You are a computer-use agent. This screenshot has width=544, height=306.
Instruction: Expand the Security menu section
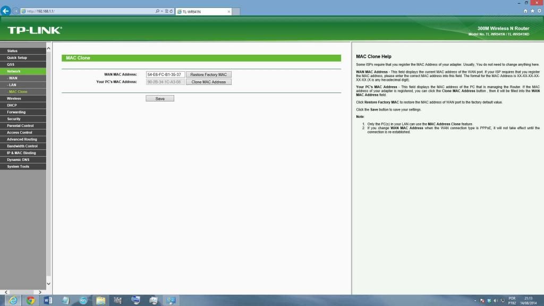[23, 118]
